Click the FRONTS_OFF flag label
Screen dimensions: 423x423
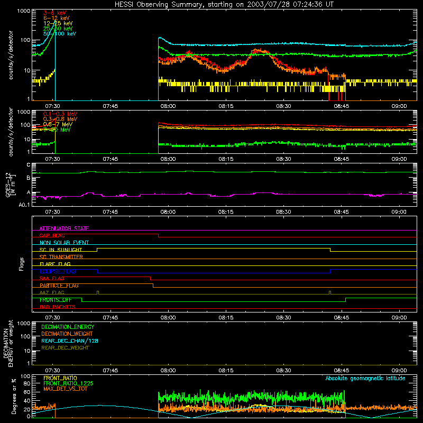56,300
